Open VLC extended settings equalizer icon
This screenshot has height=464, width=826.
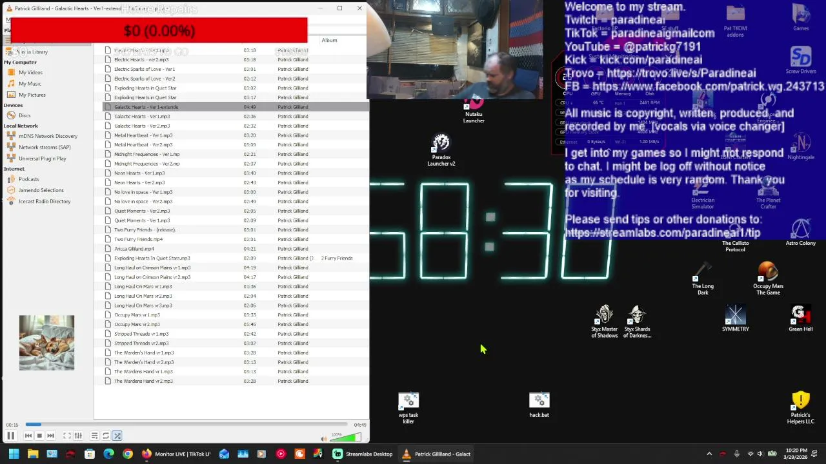pyautogui.click(x=78, y=436)
